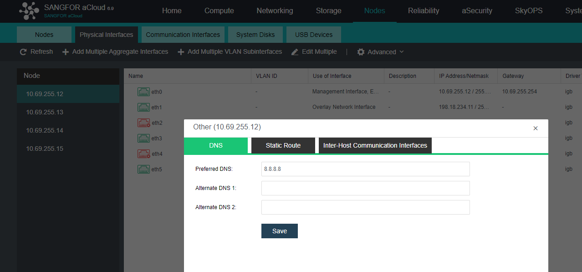Click the Preferred DNS input field

tap(365, 169)
